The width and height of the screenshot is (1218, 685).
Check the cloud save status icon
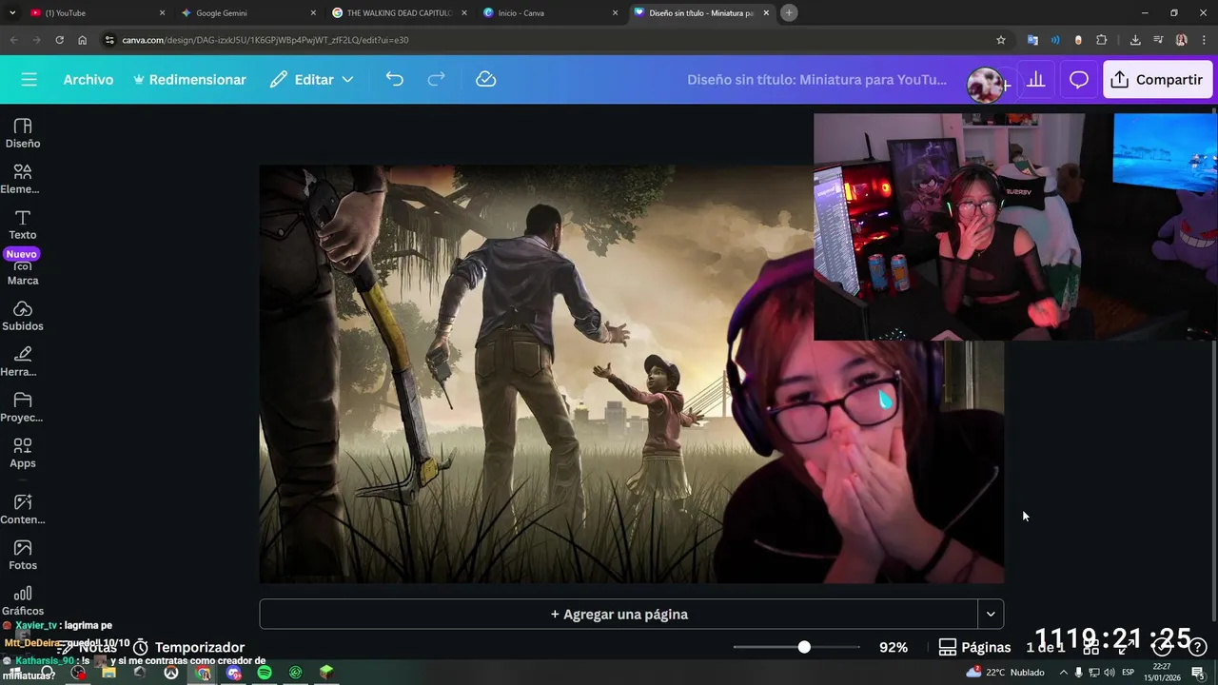tap(486, 80)
